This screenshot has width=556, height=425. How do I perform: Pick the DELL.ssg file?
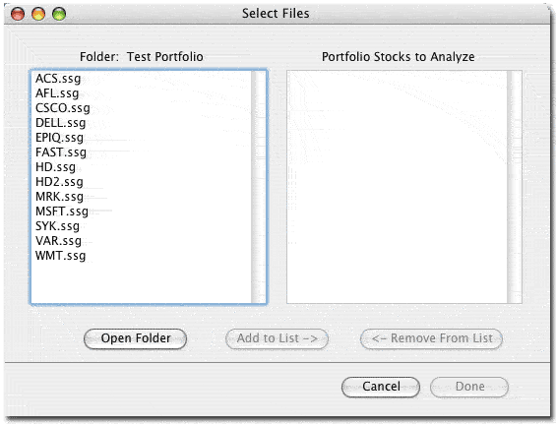pyautogui.click(x=61, y=123)
